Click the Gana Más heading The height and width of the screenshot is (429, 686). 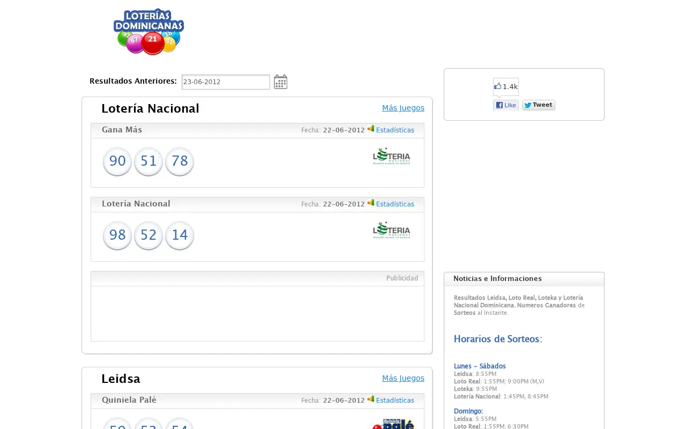coord(122,130)
